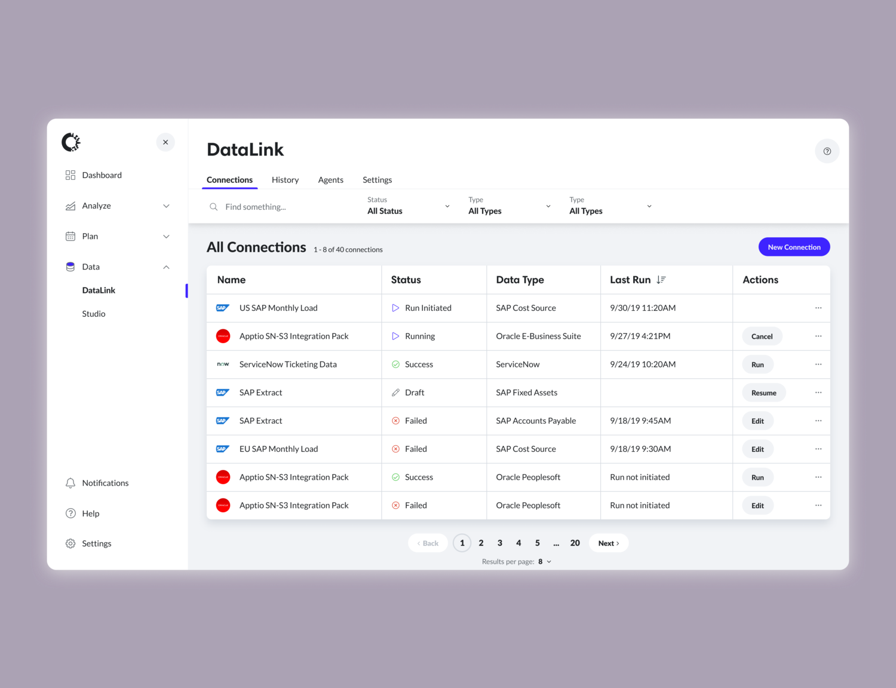This screenshot has width=896, height=688.
Task: Click the help question mark icon top right
Action: [827, 151]
